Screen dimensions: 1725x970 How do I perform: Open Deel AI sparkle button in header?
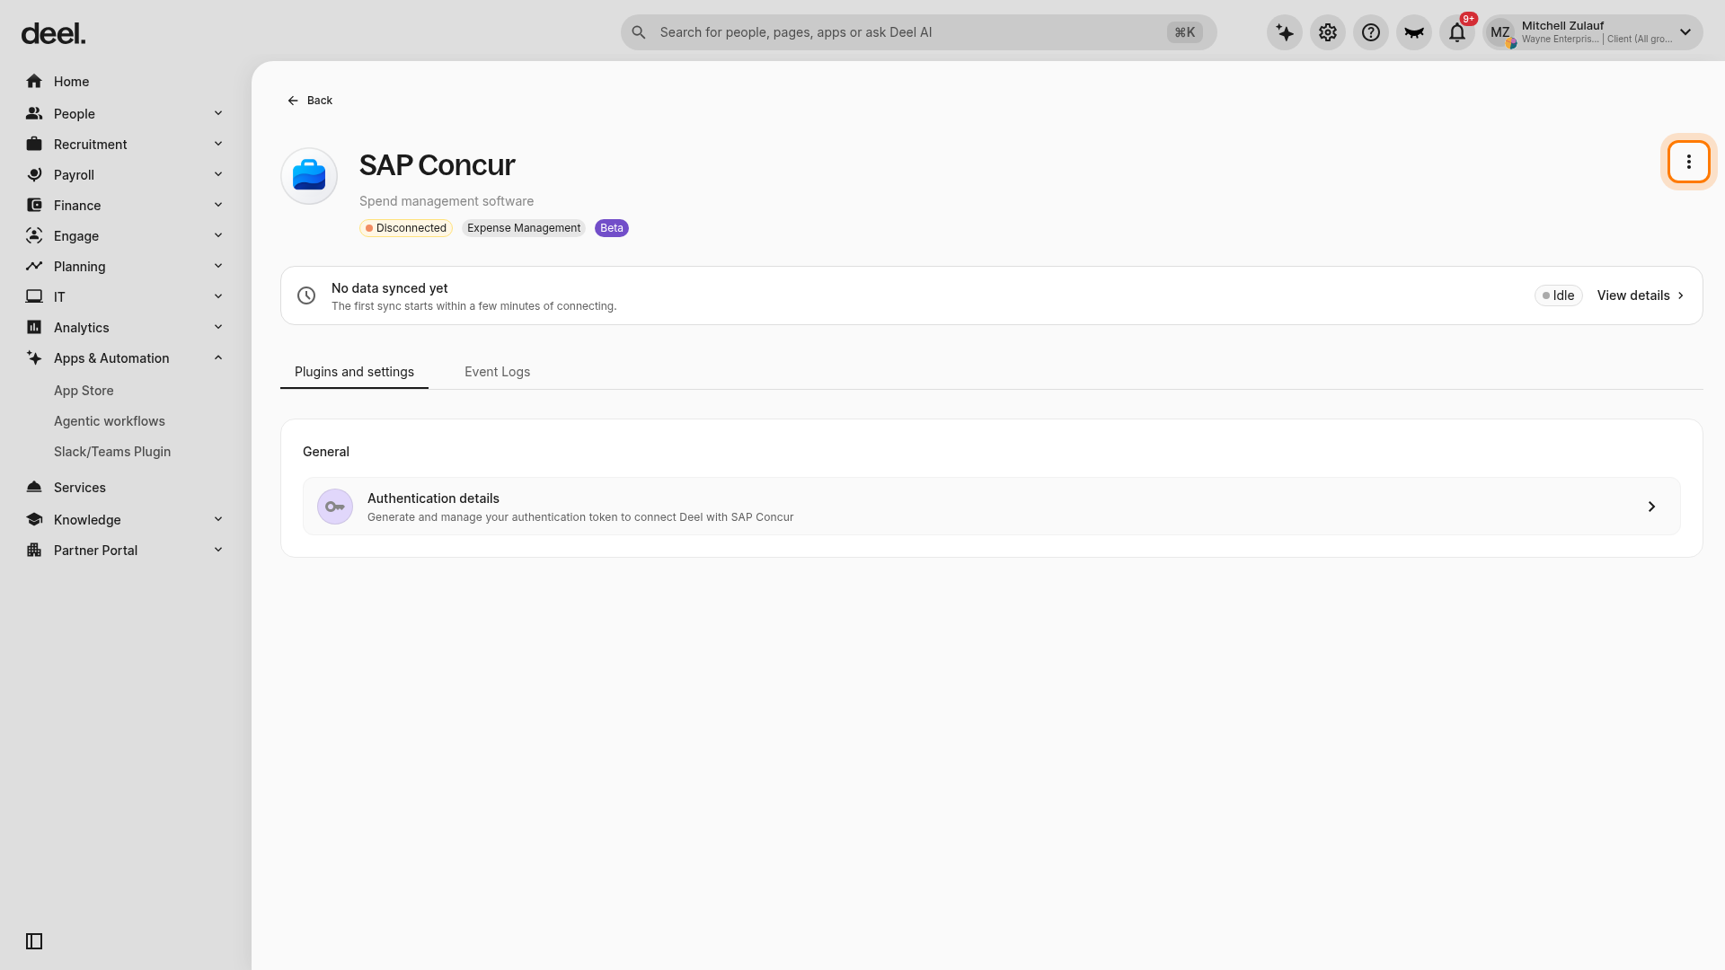[x=1285, y=32]
